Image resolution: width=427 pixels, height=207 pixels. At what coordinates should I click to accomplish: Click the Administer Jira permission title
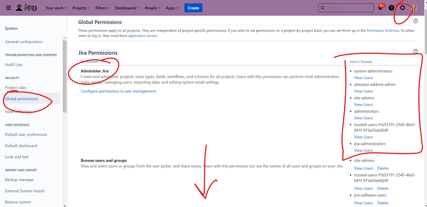(x=94, y=71)
